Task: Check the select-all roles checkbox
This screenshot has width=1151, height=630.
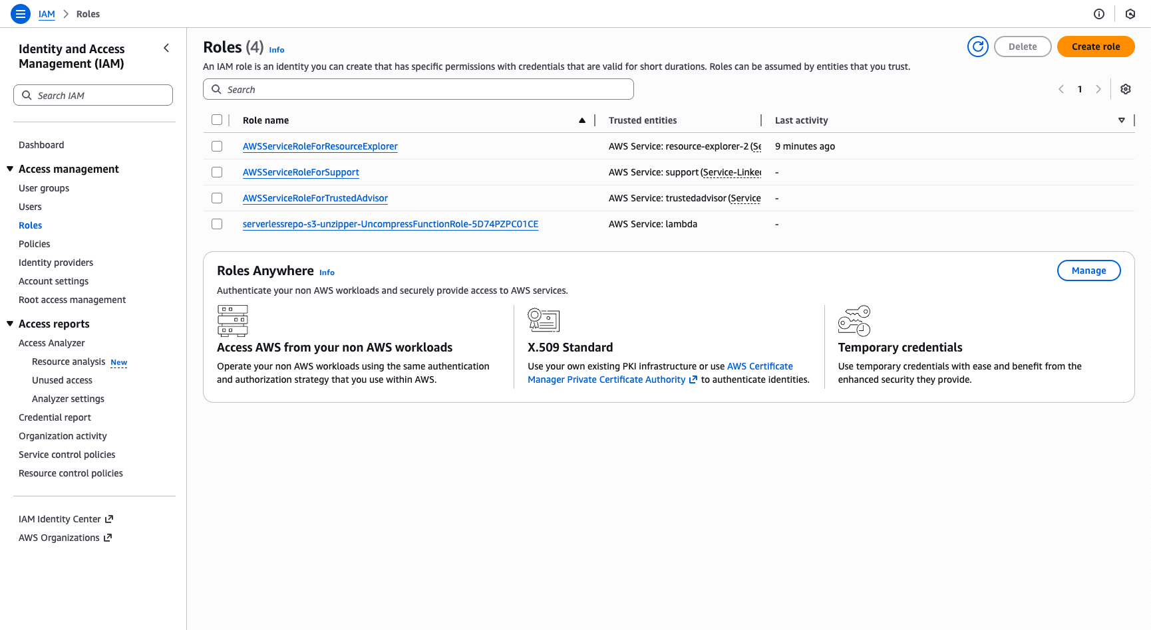Action: pyautogui.click(x=217, y=120)
